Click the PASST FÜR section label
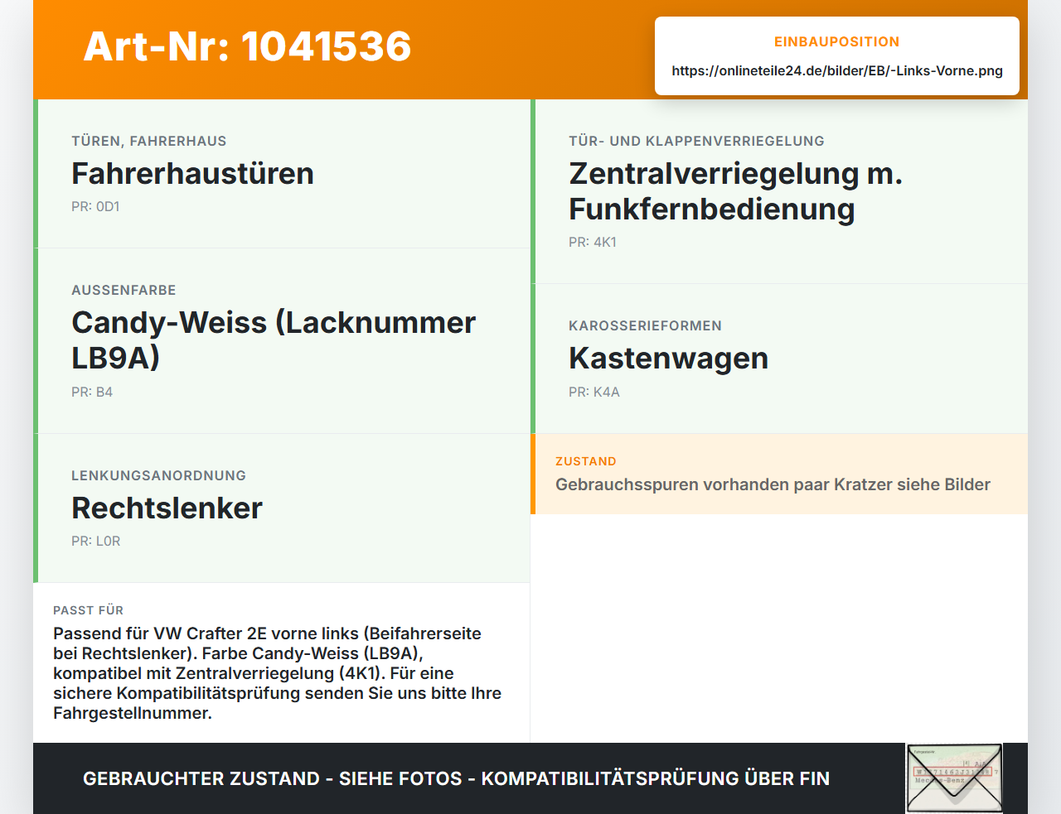The height and width of the screenshot is (814, 1061). [88, 610]
